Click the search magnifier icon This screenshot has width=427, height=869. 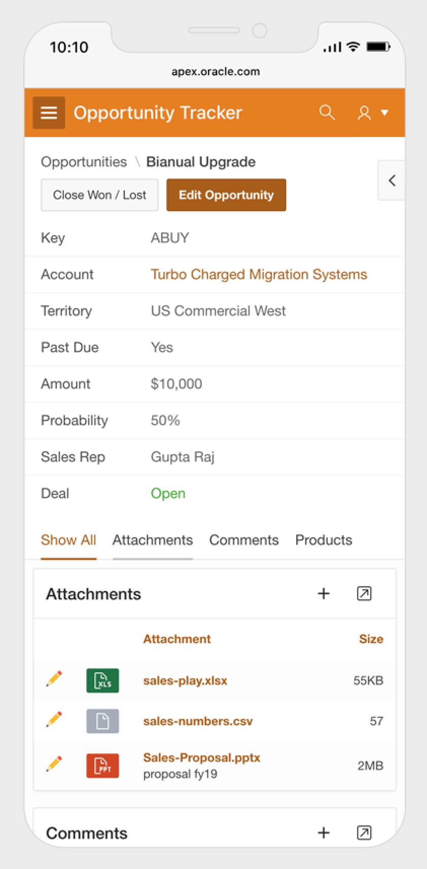327,113
